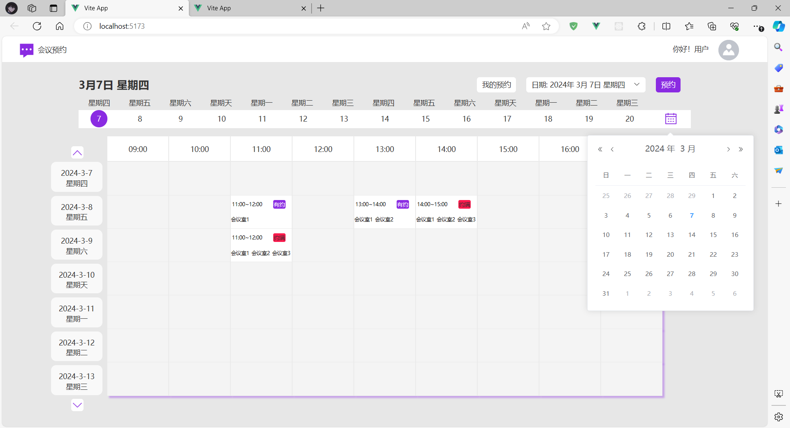Click the 预约 purple button
The image size is (790, 428).
pos(668,85)
